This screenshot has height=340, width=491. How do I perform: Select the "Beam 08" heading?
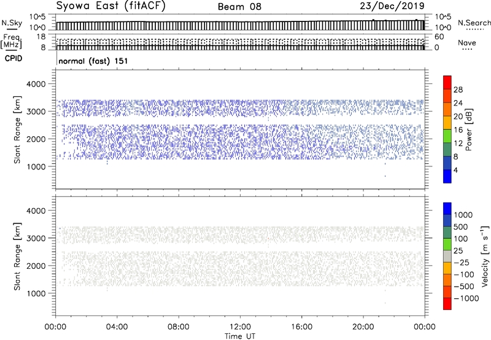[239, 7]
